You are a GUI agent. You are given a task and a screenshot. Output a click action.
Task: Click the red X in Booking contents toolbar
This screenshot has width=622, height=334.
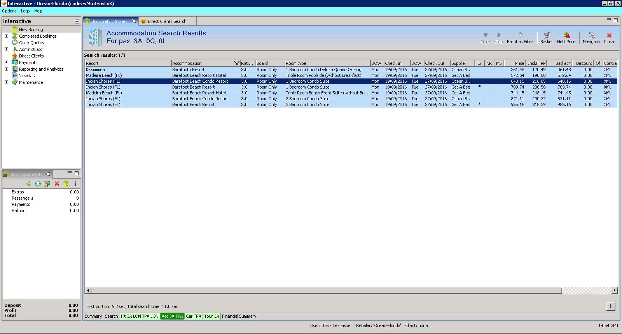(x=57, y=184)
